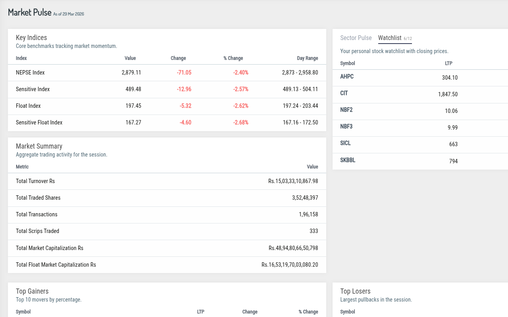508x317 pixels.
Task: Click the NBF3 watchlist symbol
Action: point(346,126)
